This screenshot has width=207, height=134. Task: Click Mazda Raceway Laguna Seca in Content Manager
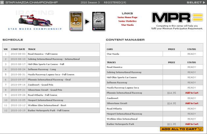coord(123,88)
